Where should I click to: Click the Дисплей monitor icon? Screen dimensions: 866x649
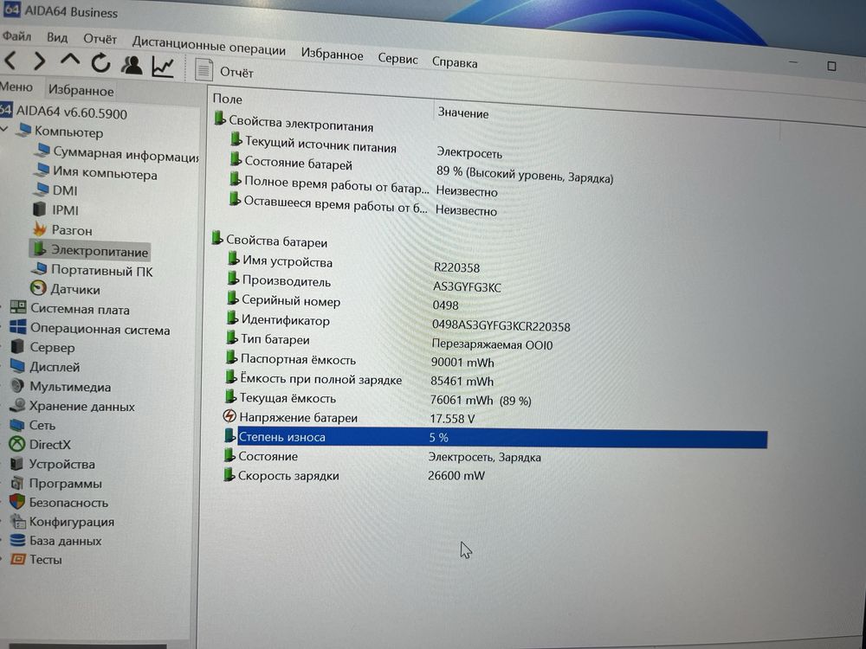[x=17, y=366]
